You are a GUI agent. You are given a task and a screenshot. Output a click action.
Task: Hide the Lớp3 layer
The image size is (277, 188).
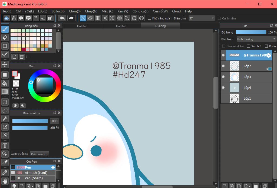tap(223, 77)
